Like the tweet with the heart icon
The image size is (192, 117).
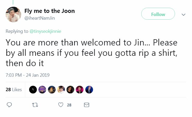coord(61,105)
